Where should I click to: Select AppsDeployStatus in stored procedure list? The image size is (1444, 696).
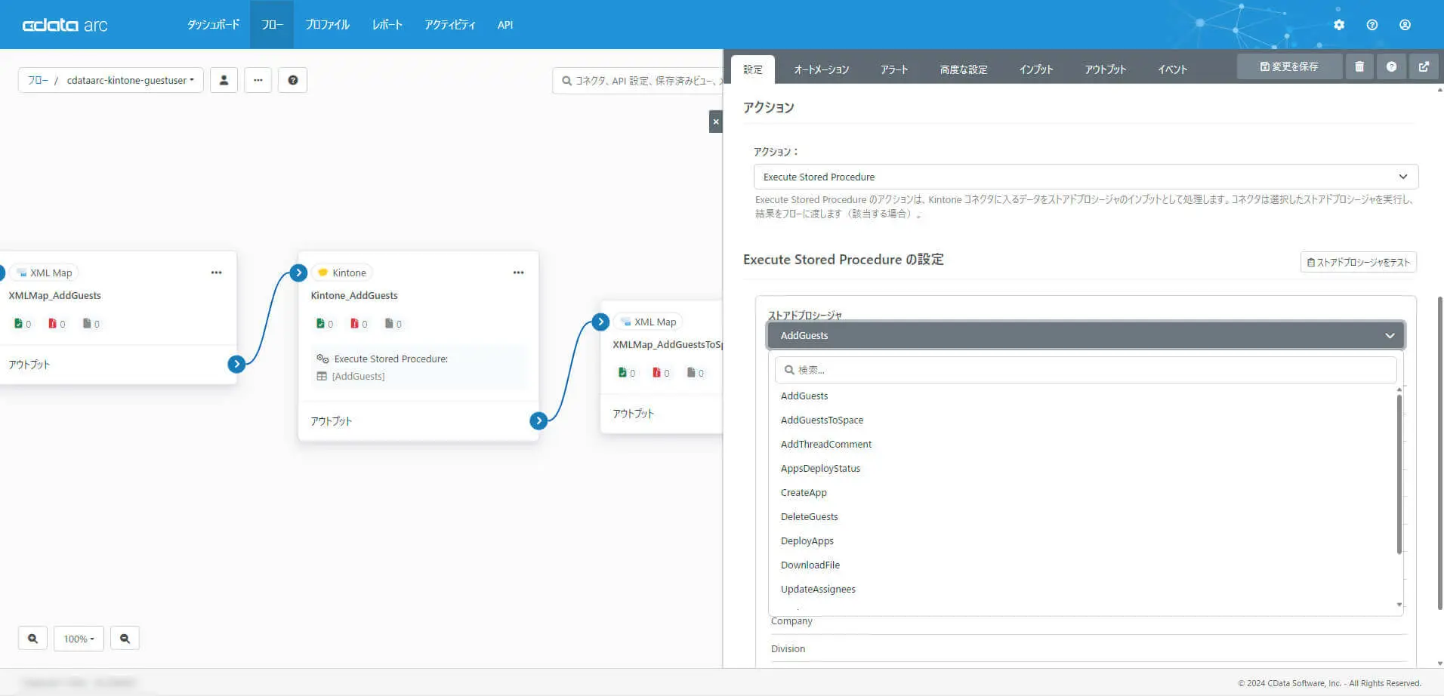[820, 468]
